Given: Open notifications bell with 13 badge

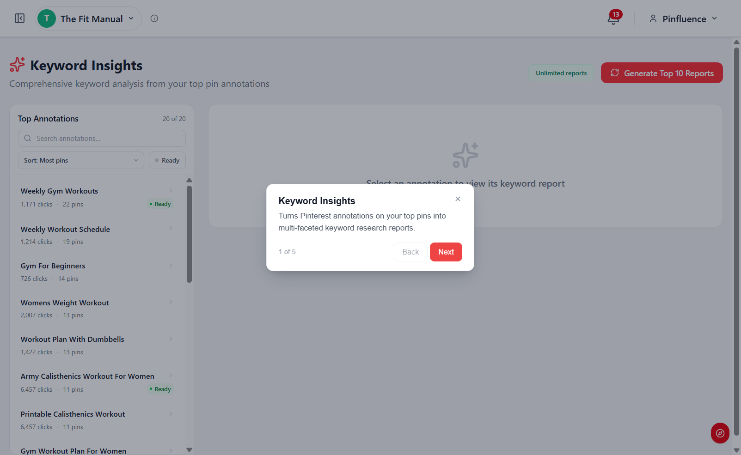Looking at the screenshot, I should tap(614, 18).
